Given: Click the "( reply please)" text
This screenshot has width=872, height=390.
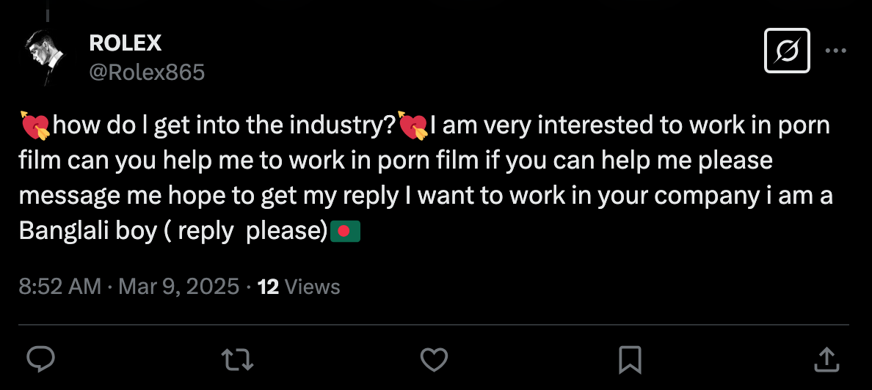Looking at the screenshot, I should 246,232.
